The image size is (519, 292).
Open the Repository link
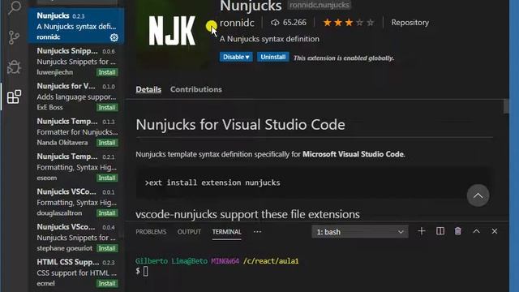(x=410, y=23)
